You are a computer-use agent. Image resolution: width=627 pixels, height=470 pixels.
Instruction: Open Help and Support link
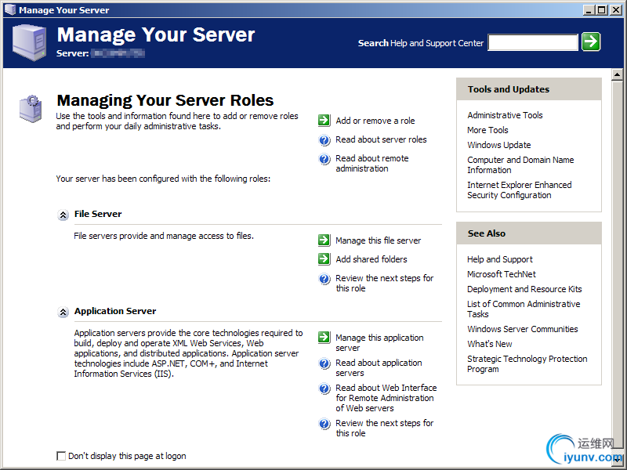[500, 259]
